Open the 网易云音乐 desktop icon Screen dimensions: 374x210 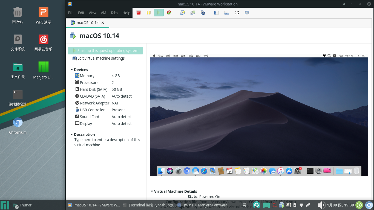pyautogui.click(x=43, y=43)
